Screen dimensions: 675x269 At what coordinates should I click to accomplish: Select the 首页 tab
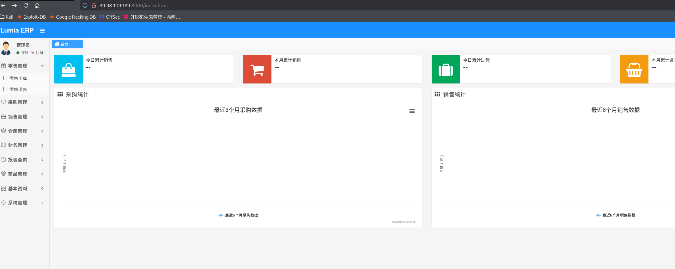tap(67, 44)
